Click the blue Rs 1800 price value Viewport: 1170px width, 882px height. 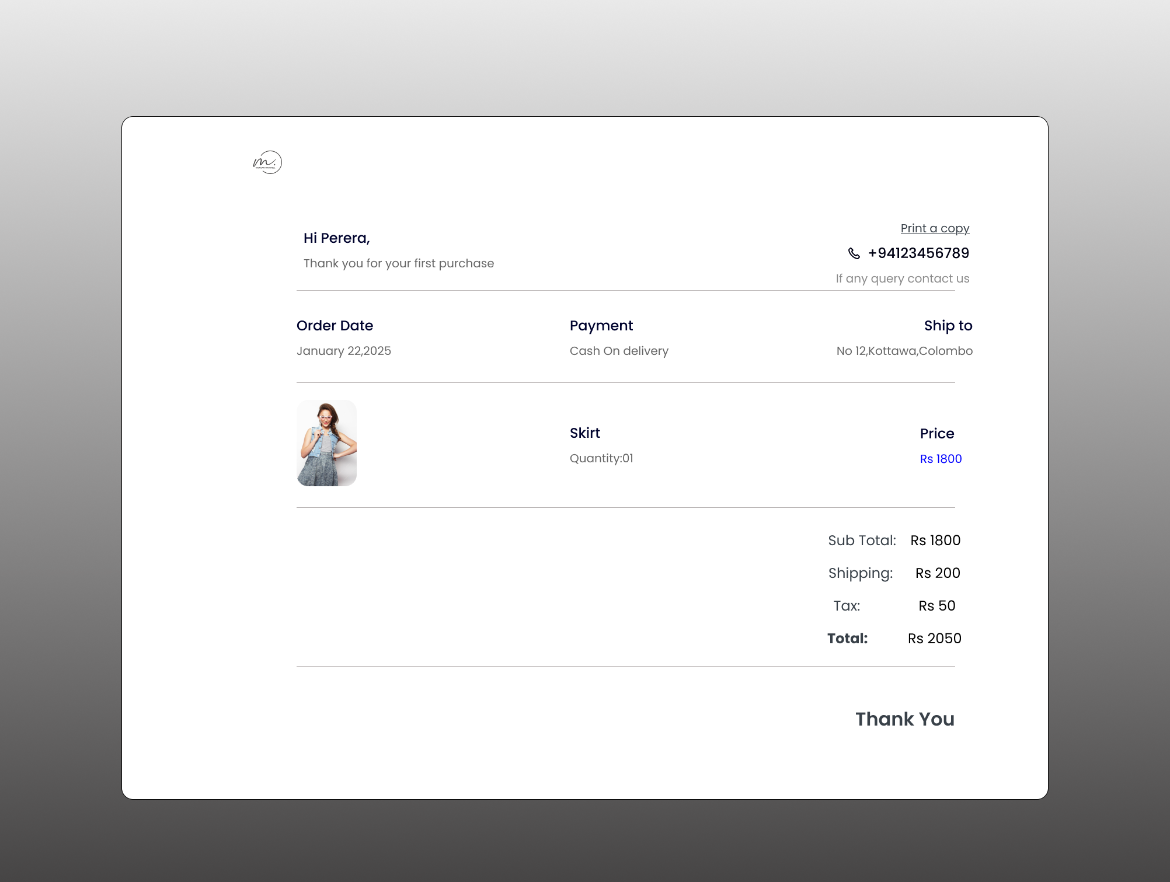(x=941, y=459)
